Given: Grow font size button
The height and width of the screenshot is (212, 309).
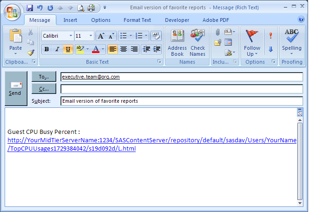Looking at the screenshot, I should click(x=101, y=36).
